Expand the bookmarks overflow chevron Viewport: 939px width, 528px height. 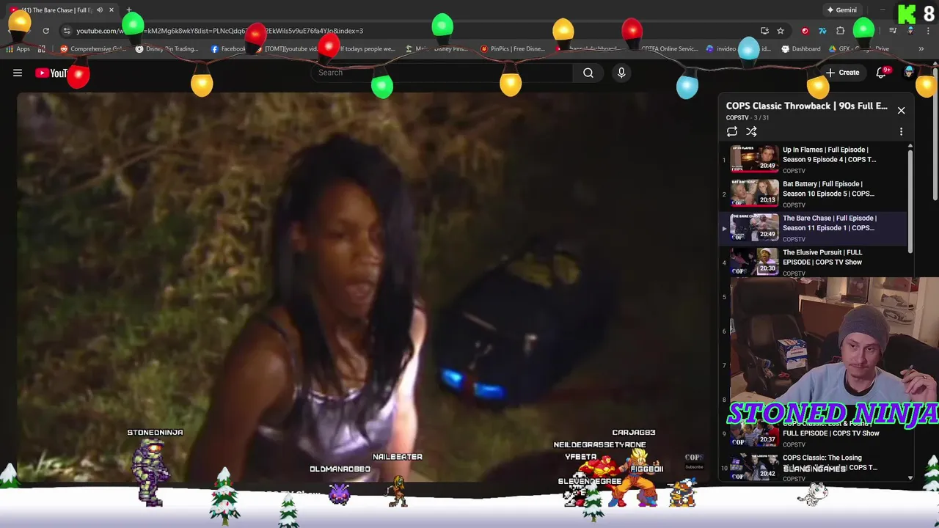click(x=921, y=49)
